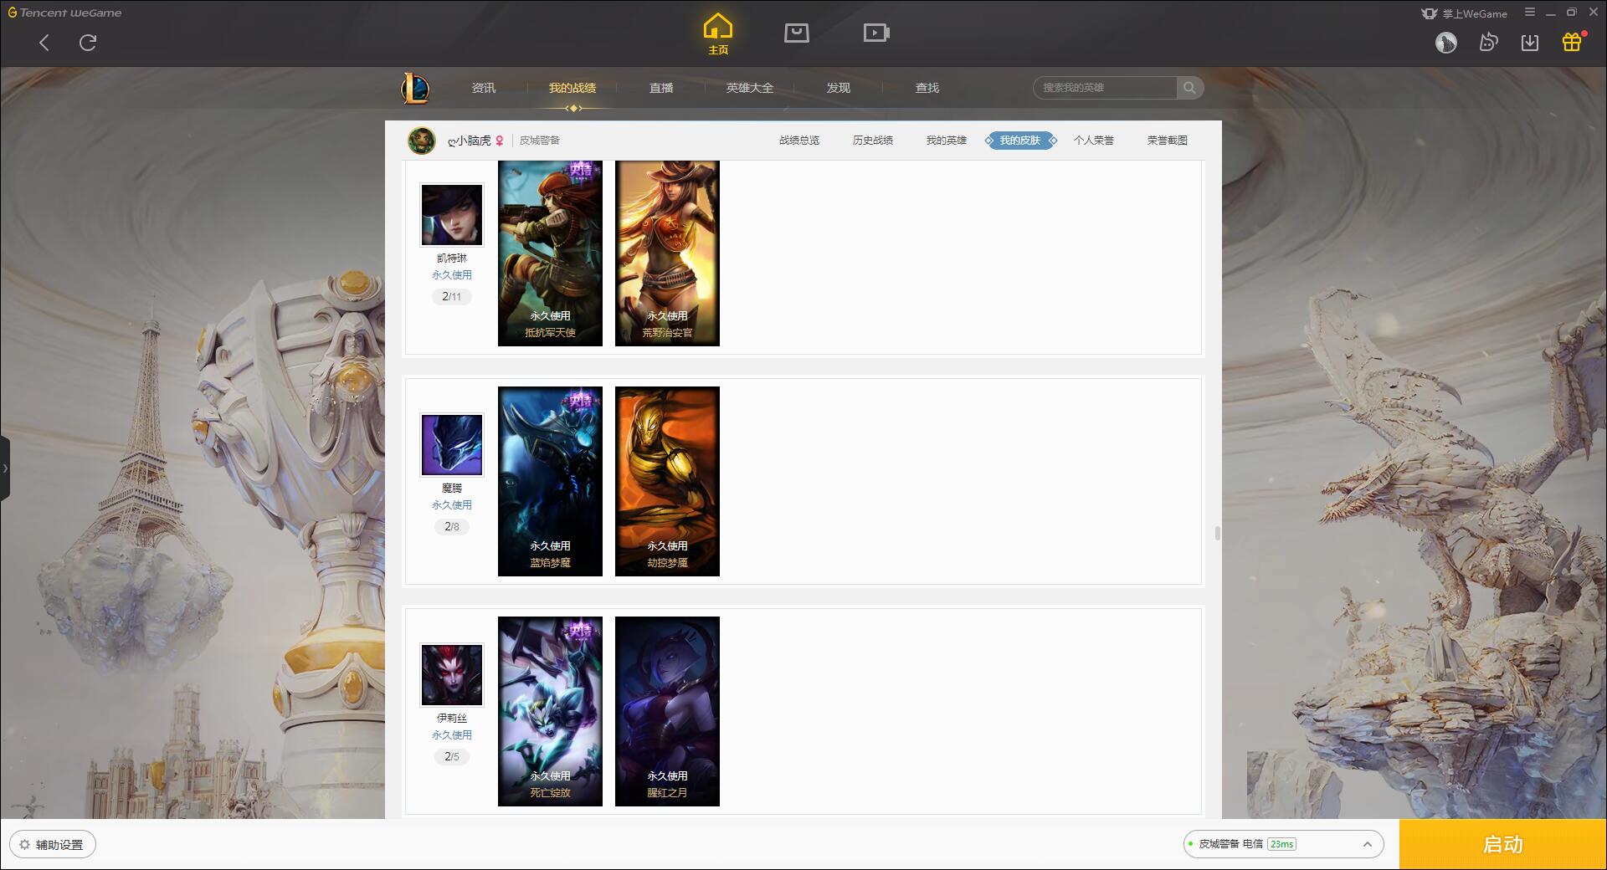This screenshot has width=1607, height=870.
Task: Open the video live icon
Action: (x=876, y=33)
